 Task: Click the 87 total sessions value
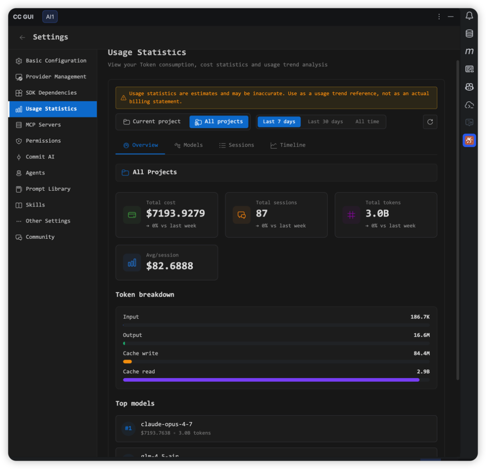click(x=261, y=214)
